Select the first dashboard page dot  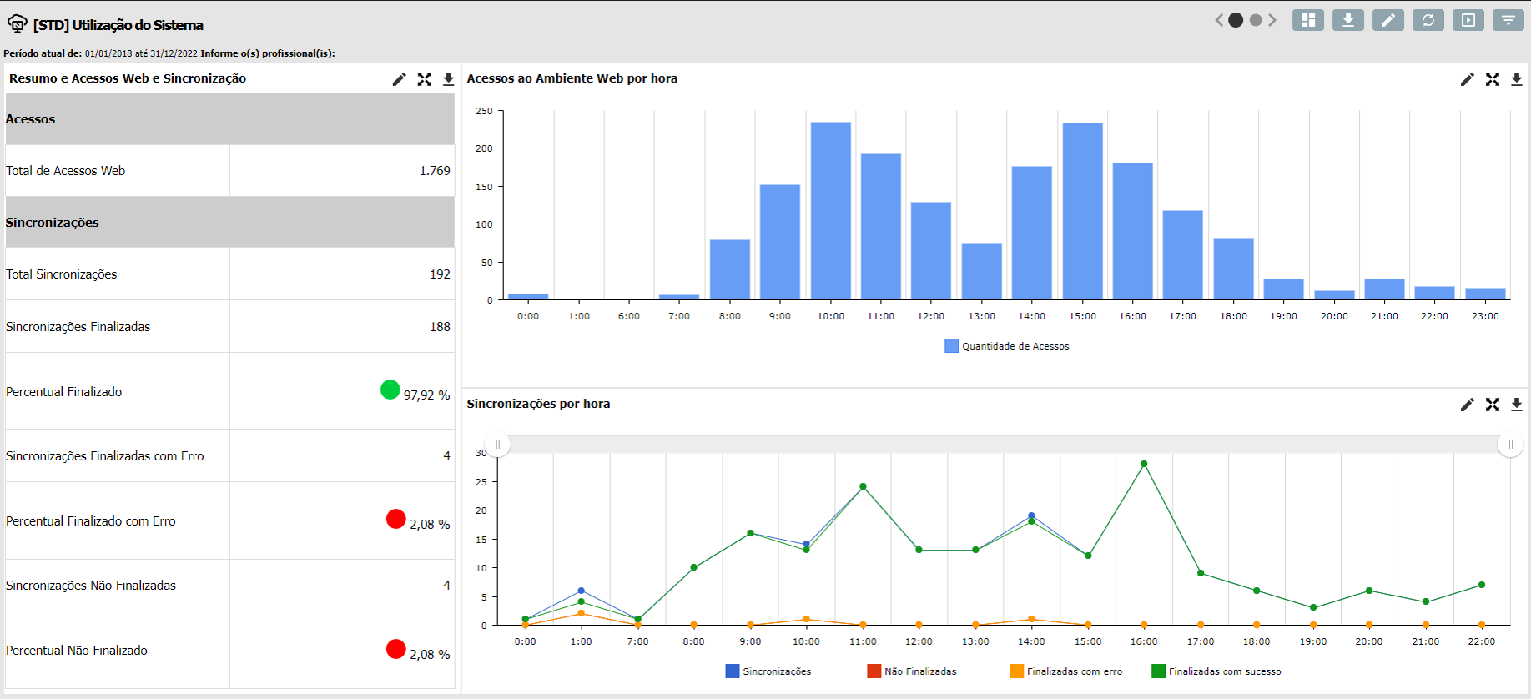[x=1236, y=20]
